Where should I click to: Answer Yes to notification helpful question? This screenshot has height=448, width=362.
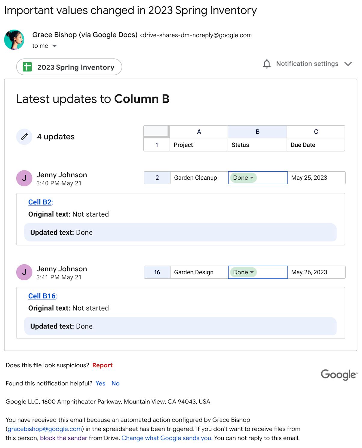(100, 383)
